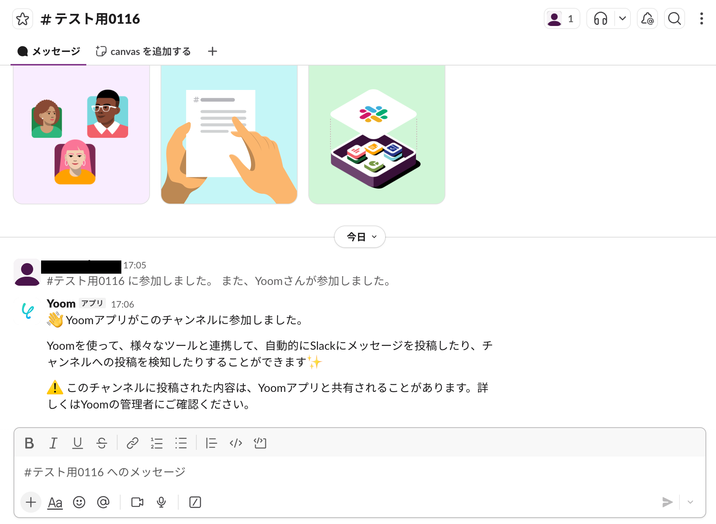Image resolution: width=716 pixels, height=524 pixels.
Task: Focus the テスト用0116 へのメッセージ input
Action: [360, 472]
